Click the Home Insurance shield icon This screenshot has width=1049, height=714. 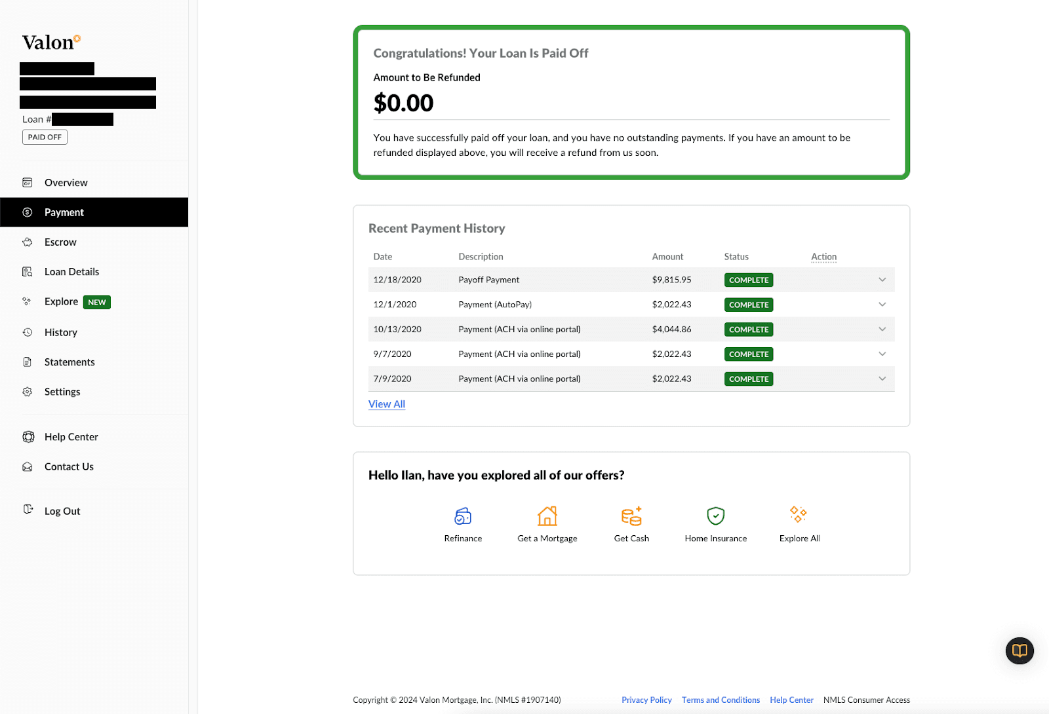click(x=715, y=516)
